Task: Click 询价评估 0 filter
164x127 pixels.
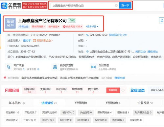Action: tap(66, 120)
